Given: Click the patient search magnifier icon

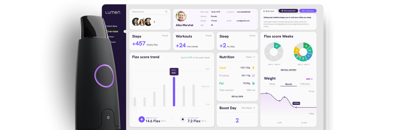Looking at the screenshot, I should click(x=166, y=12).
